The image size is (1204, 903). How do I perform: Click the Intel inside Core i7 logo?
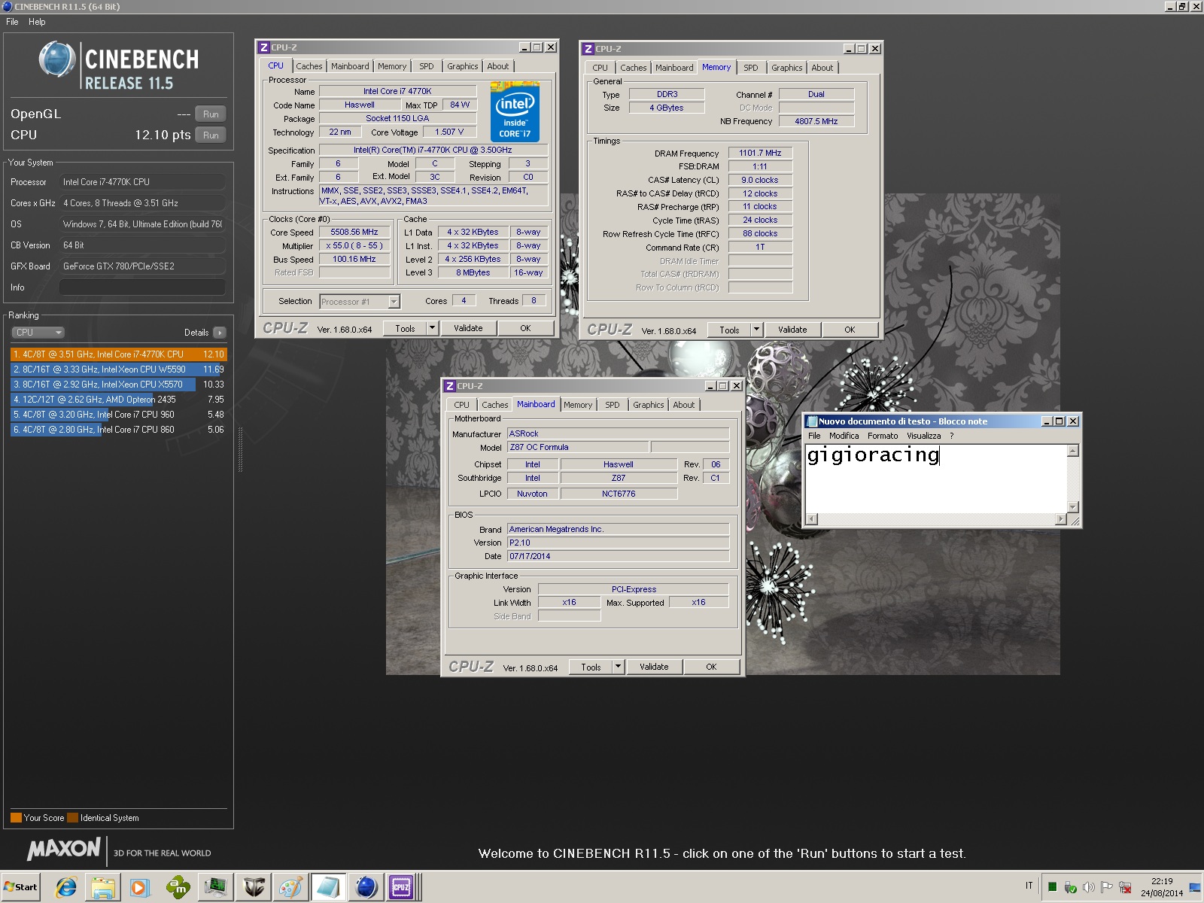515,111
